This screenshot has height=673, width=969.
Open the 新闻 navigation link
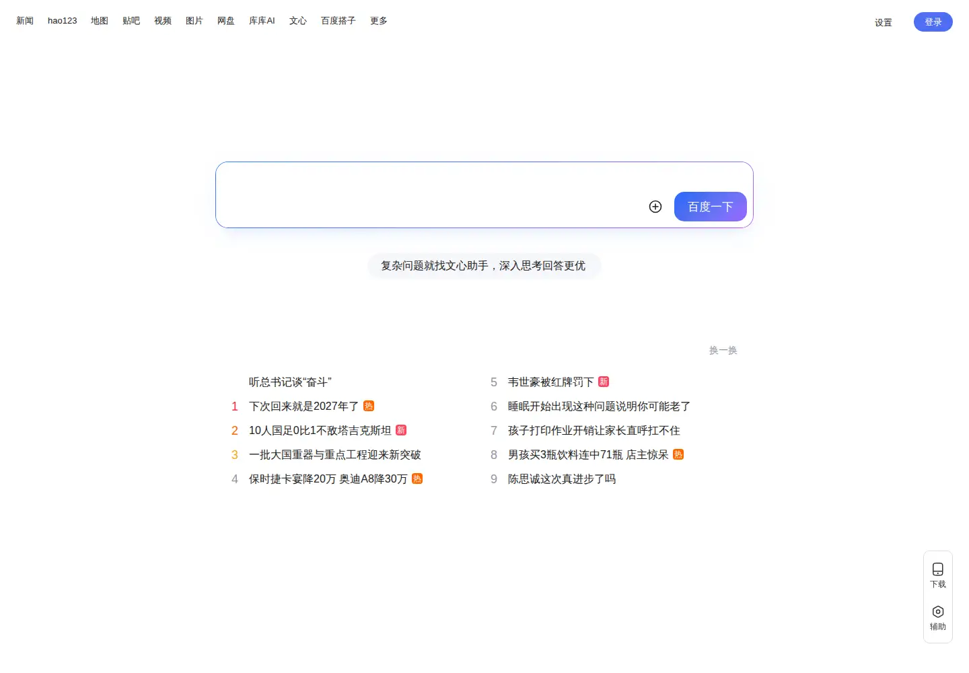[x=25, y=21]
